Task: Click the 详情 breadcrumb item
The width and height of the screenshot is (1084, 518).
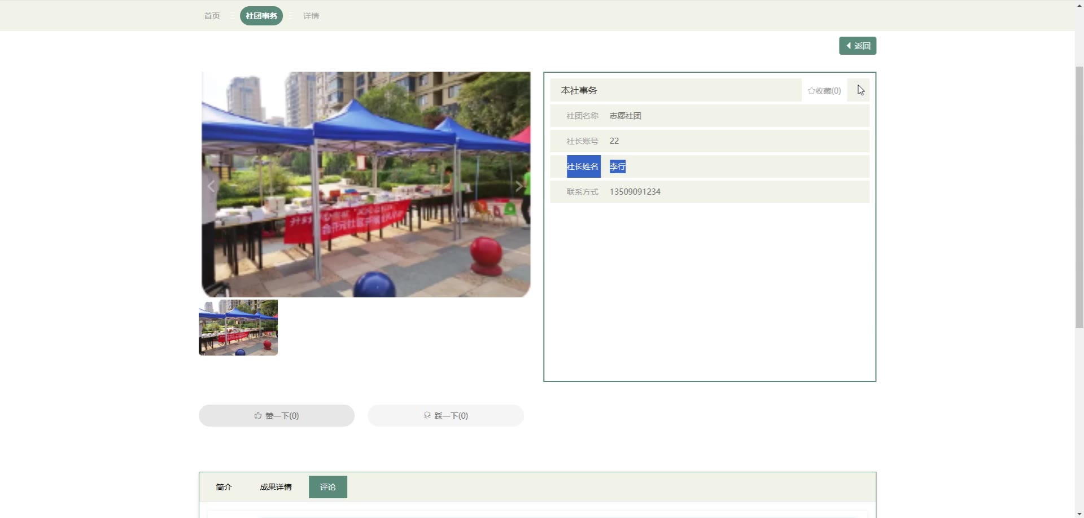Action: coord(311,16)
